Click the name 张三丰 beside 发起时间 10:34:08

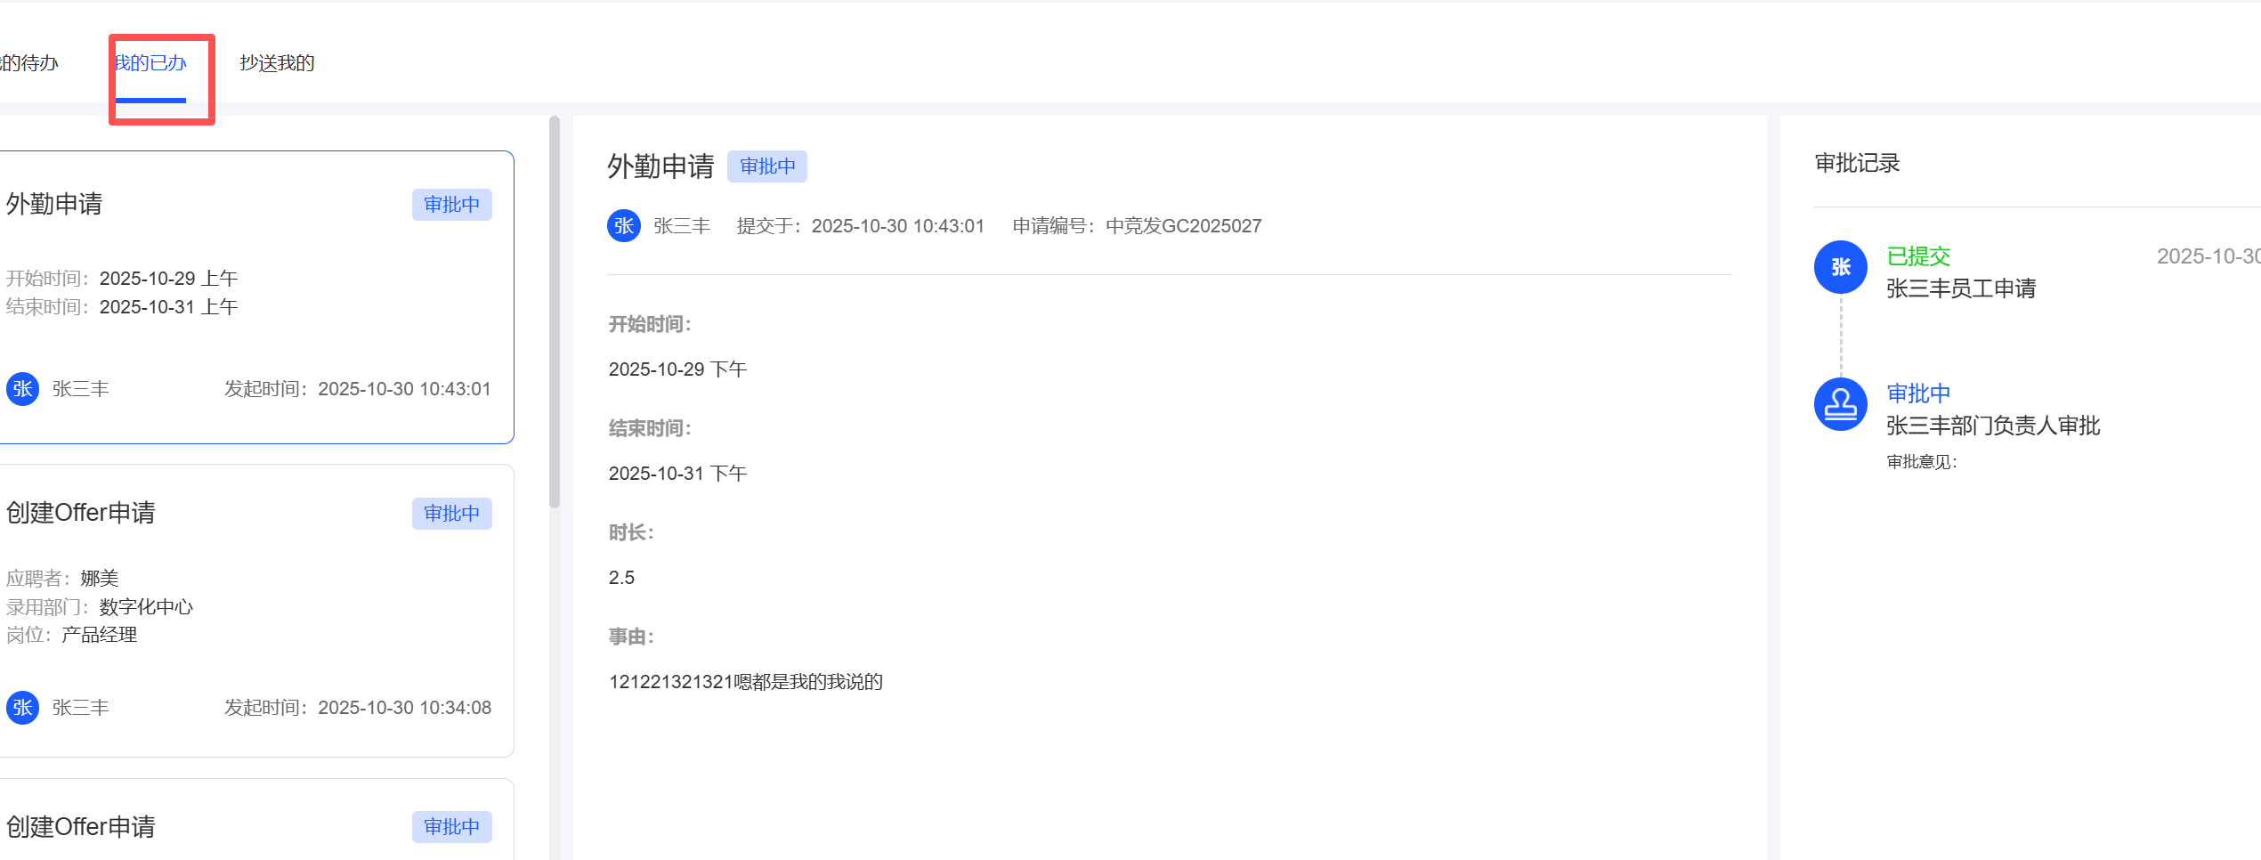81,708
